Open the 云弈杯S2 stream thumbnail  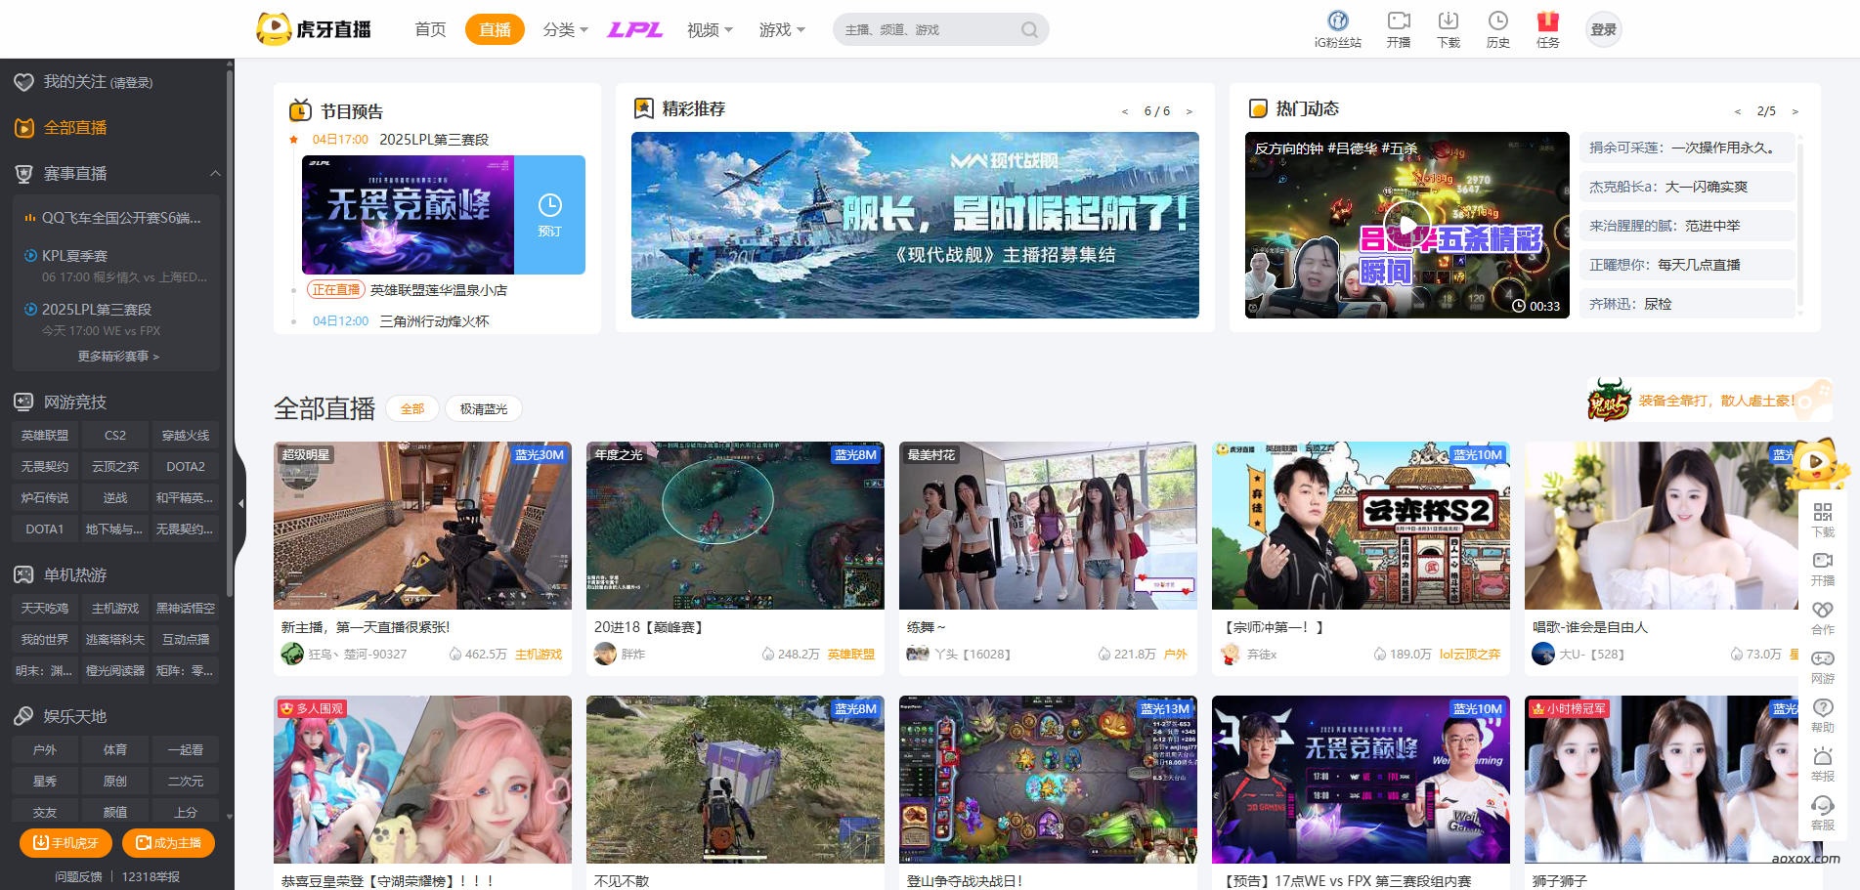pyautogui.click(x=1361, y=526)
